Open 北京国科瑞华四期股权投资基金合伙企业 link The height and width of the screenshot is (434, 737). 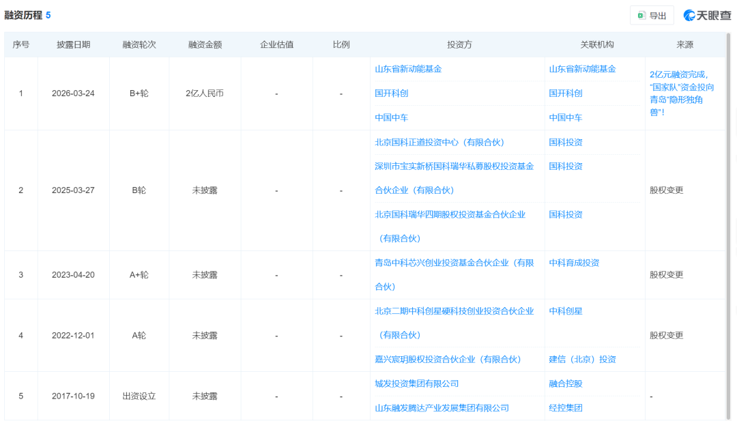pyautogui.click(x=448, y=214)
